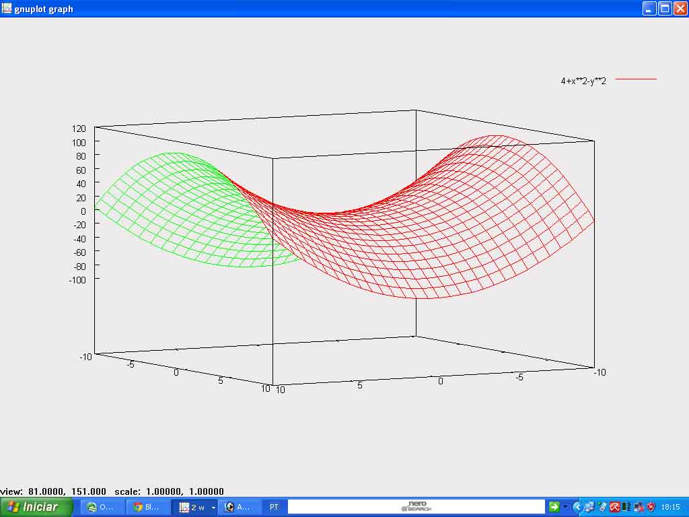Expand the grouped gnuplot windows taskbar dropdown
Image resolution: width=689 pixels, height=517 pixels.
212,506
